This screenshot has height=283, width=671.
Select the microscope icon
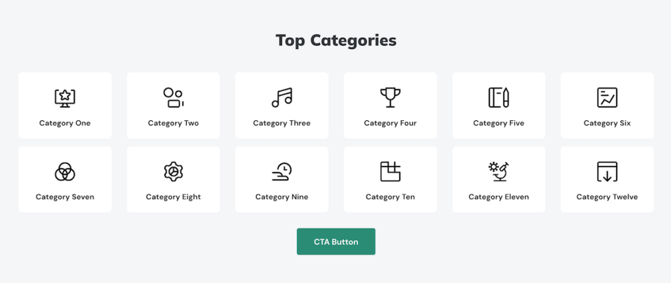click(x=499, y=171)
